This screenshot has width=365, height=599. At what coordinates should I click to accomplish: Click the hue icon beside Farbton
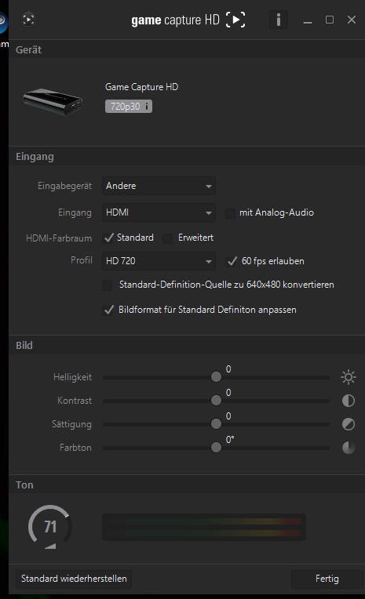(x=349, y=448)
